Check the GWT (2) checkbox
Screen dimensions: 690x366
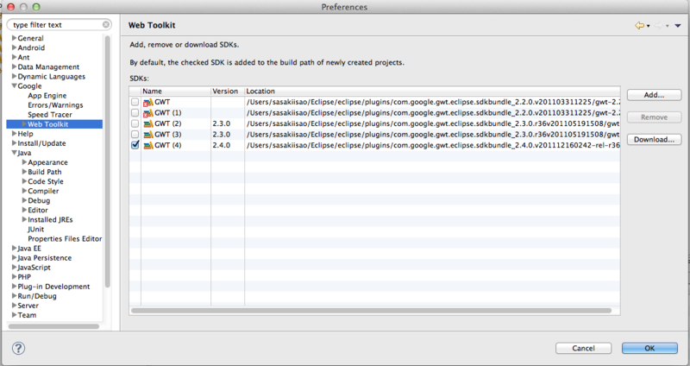(135, 123)
